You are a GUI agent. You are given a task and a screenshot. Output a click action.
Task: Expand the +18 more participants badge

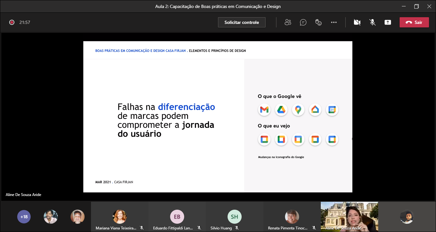click(24, 217)
